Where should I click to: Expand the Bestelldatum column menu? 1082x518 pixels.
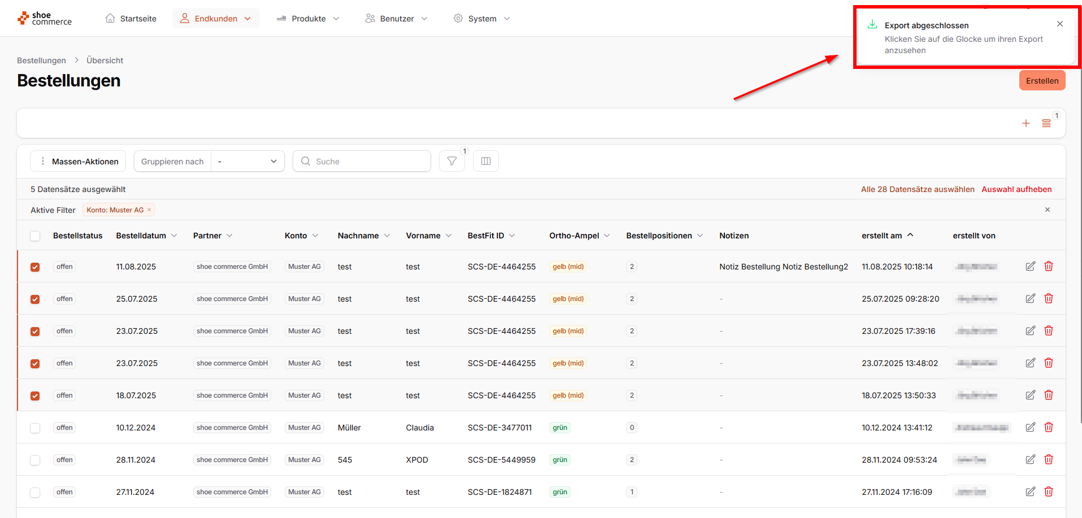pyautogui.click(x=174, y=236)
